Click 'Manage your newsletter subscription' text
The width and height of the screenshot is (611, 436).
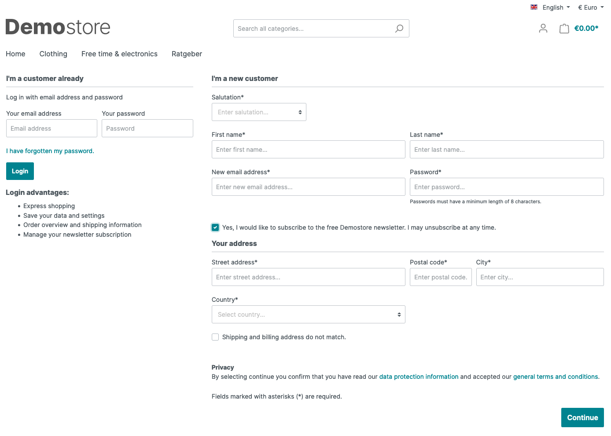77,234
